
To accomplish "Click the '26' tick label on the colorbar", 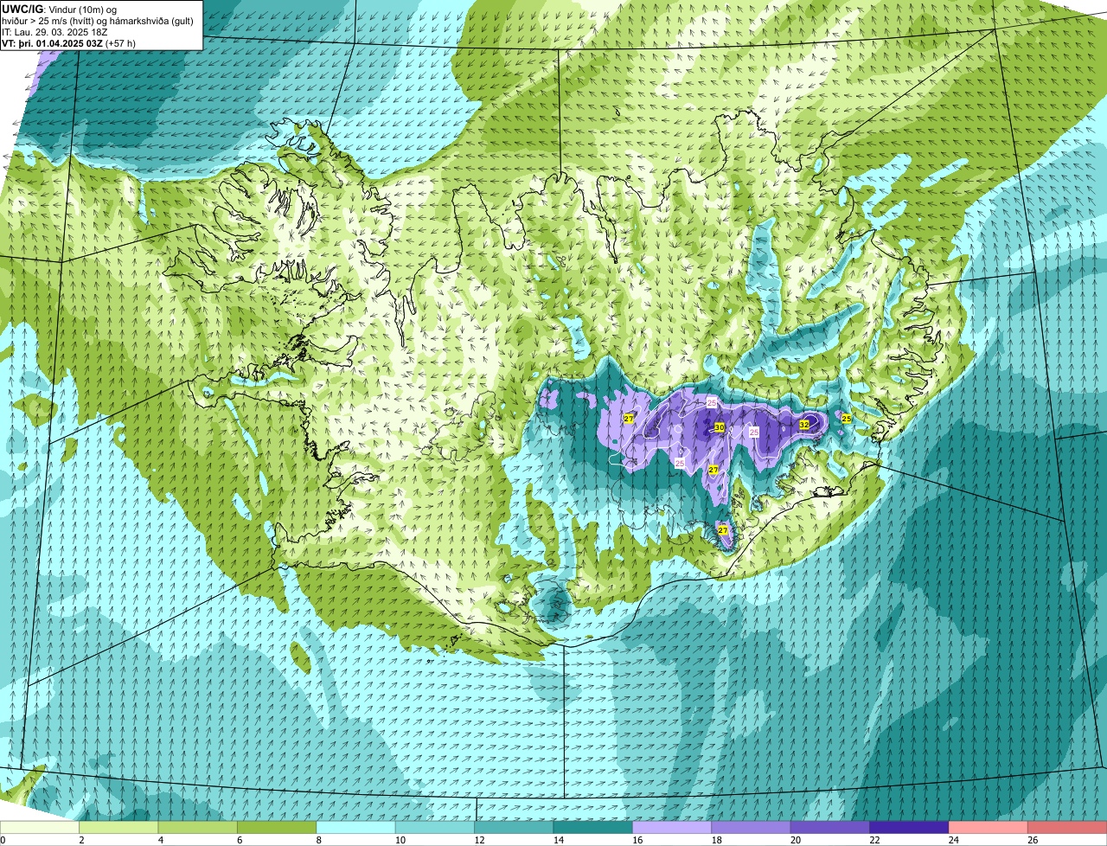I will click(x=1031, y=840).
